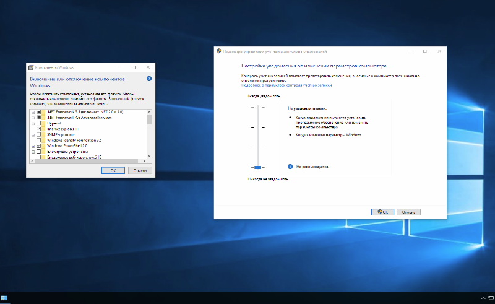Click the folder icon of .NET Framework 3.5
The width and height of the screenshot is (495, 304).
tap(43, 112)
